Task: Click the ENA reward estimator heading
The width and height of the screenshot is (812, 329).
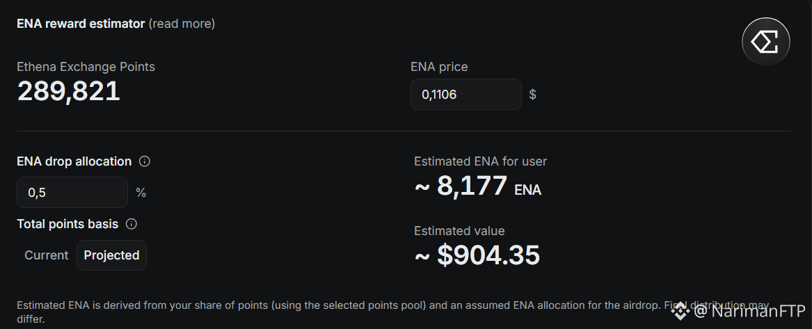Action: pos(81,24)
